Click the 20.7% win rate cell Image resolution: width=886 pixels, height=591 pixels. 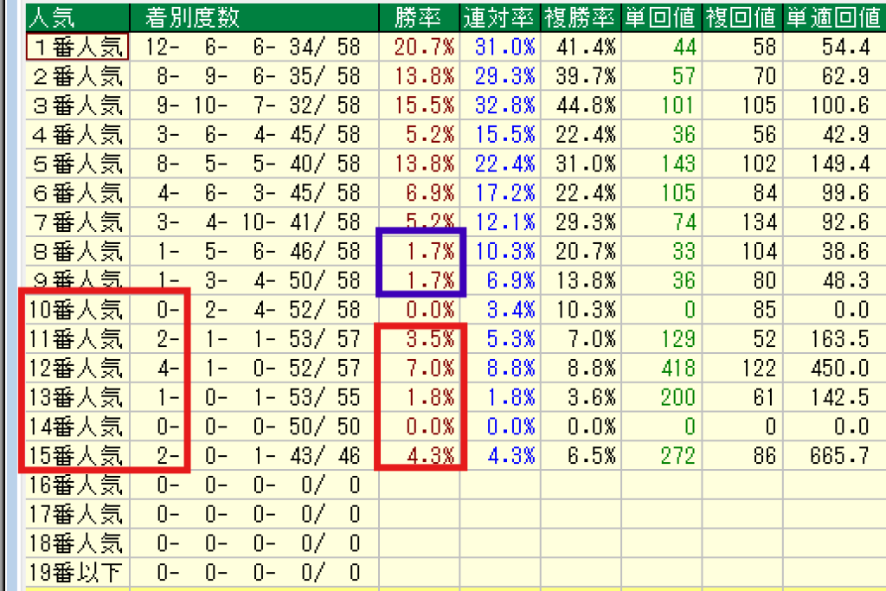425,47
